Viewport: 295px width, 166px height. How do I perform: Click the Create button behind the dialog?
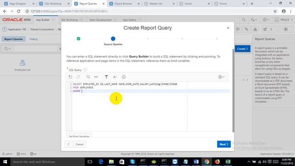(x=242, y=49)
